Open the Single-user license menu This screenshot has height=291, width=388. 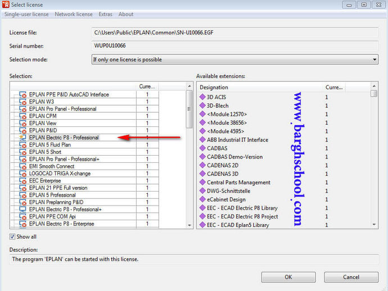pos(26,15)
